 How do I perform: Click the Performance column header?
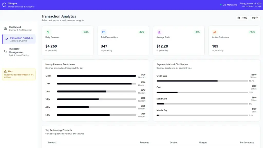coord(247,143)
